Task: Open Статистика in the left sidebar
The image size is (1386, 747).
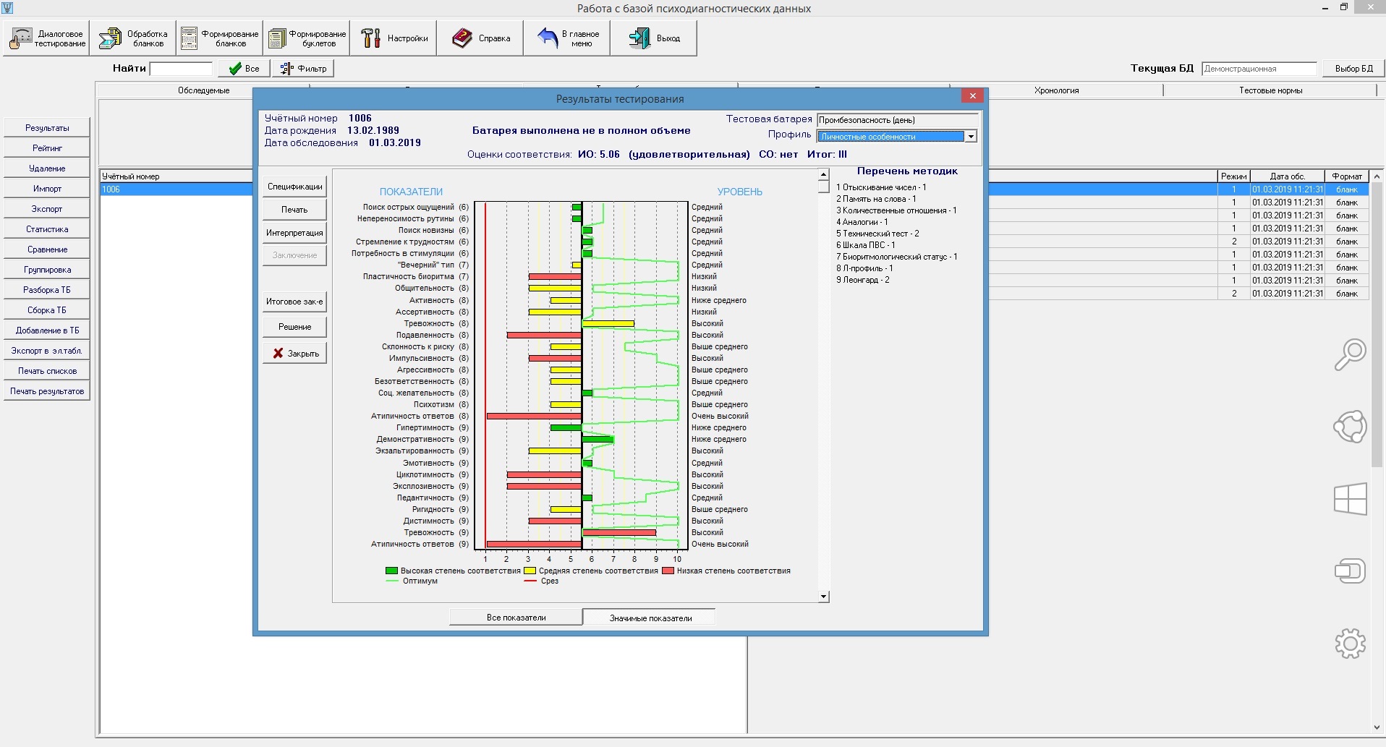Action: [x=47, y=229]
